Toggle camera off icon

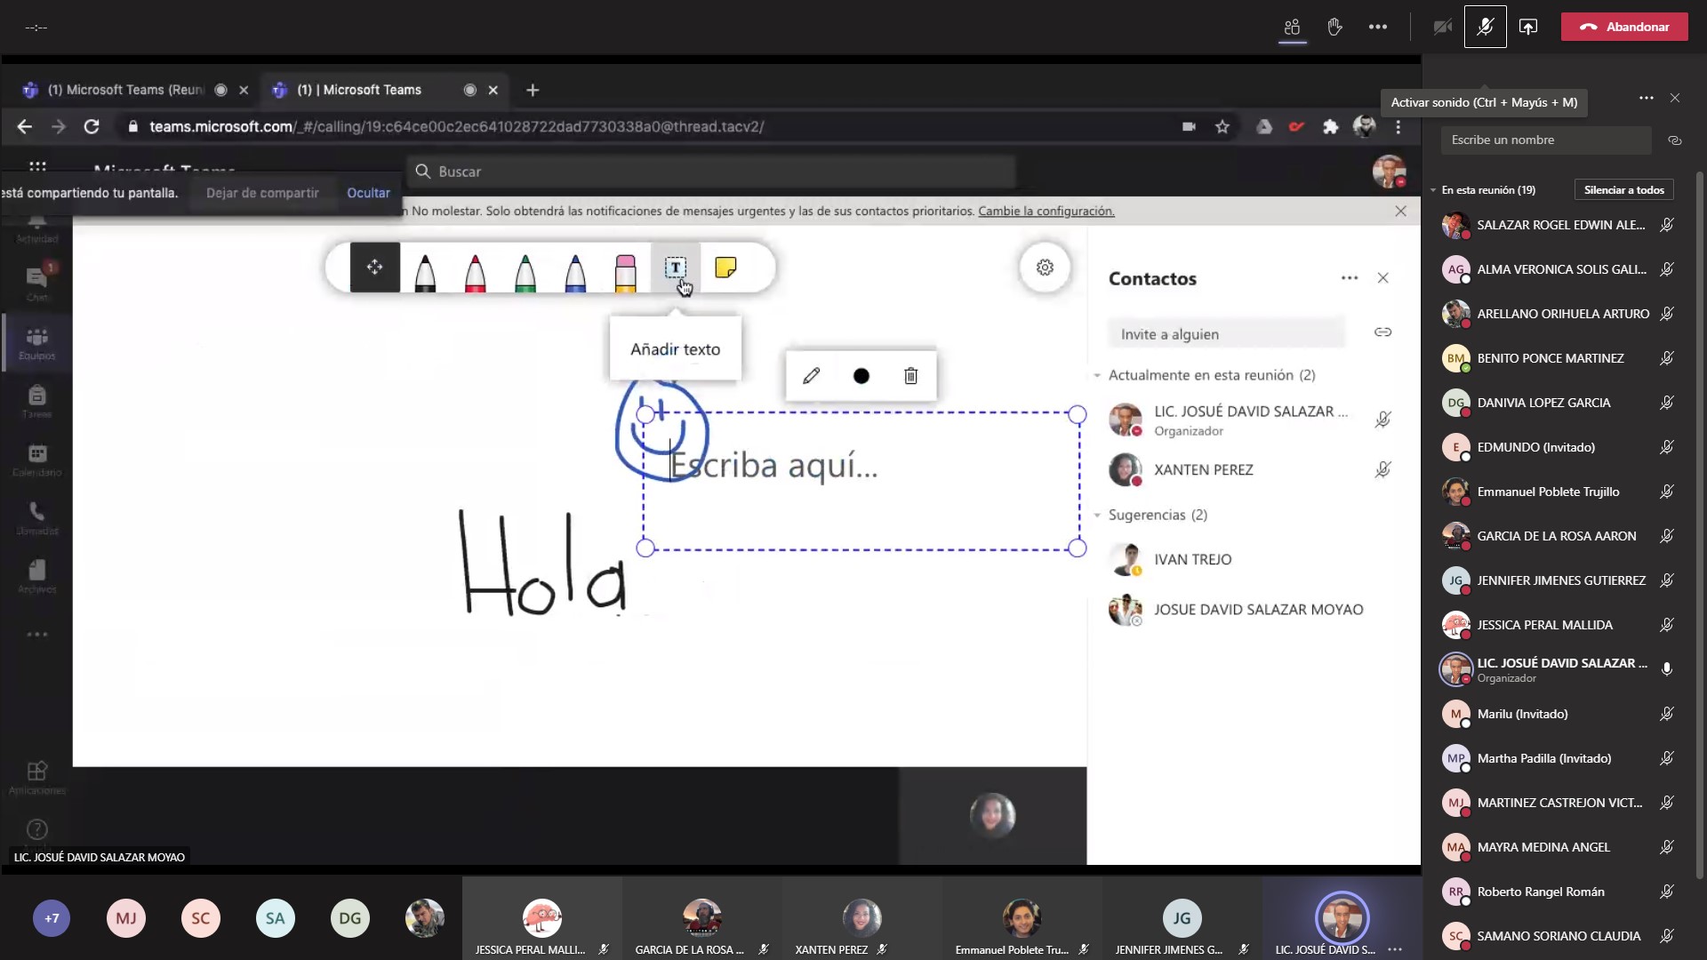[1442, 27]
